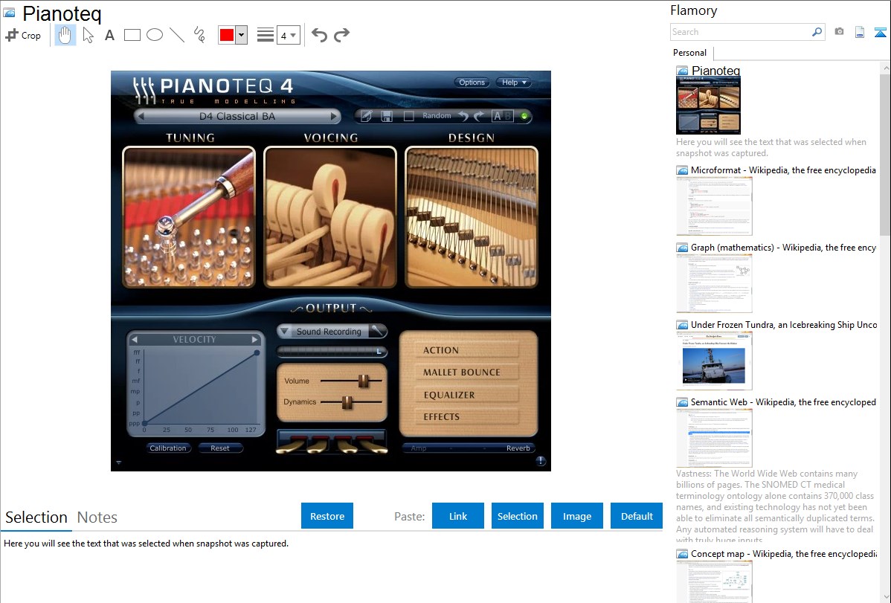This screenshot has width=891, height=603.
Task: Select the freehand scribble tool
Action: (x=199, y=35)
